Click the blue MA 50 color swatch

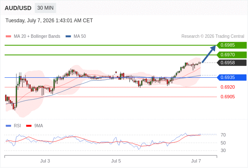tap(69, 37)
